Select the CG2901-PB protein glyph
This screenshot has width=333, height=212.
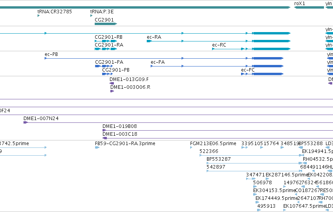click(108, 74)
